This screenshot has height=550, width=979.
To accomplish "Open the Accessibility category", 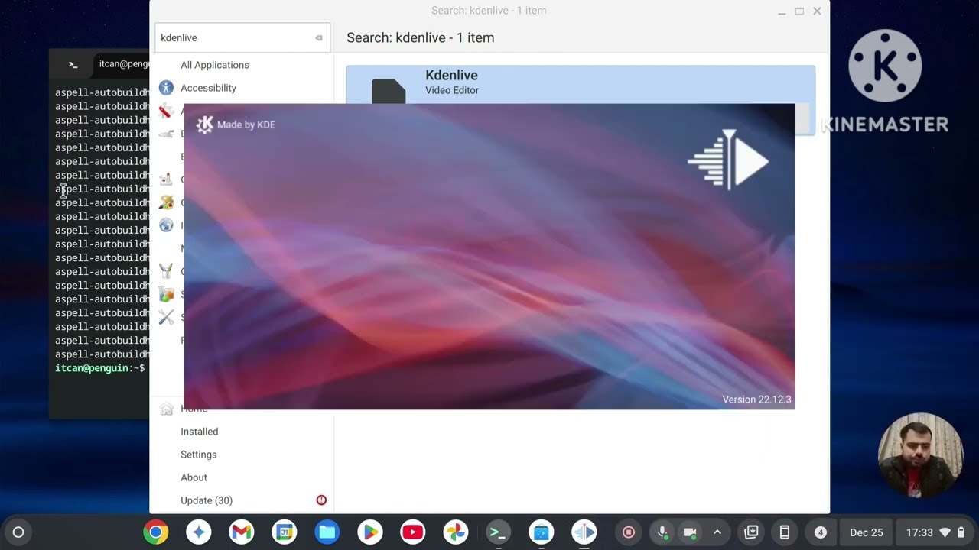I will click(x=208, y=88).
